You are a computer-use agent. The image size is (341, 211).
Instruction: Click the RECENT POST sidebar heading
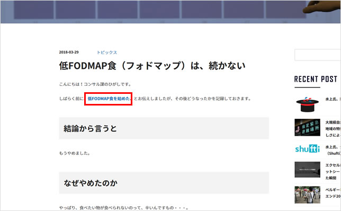click(x=316, y=79)
